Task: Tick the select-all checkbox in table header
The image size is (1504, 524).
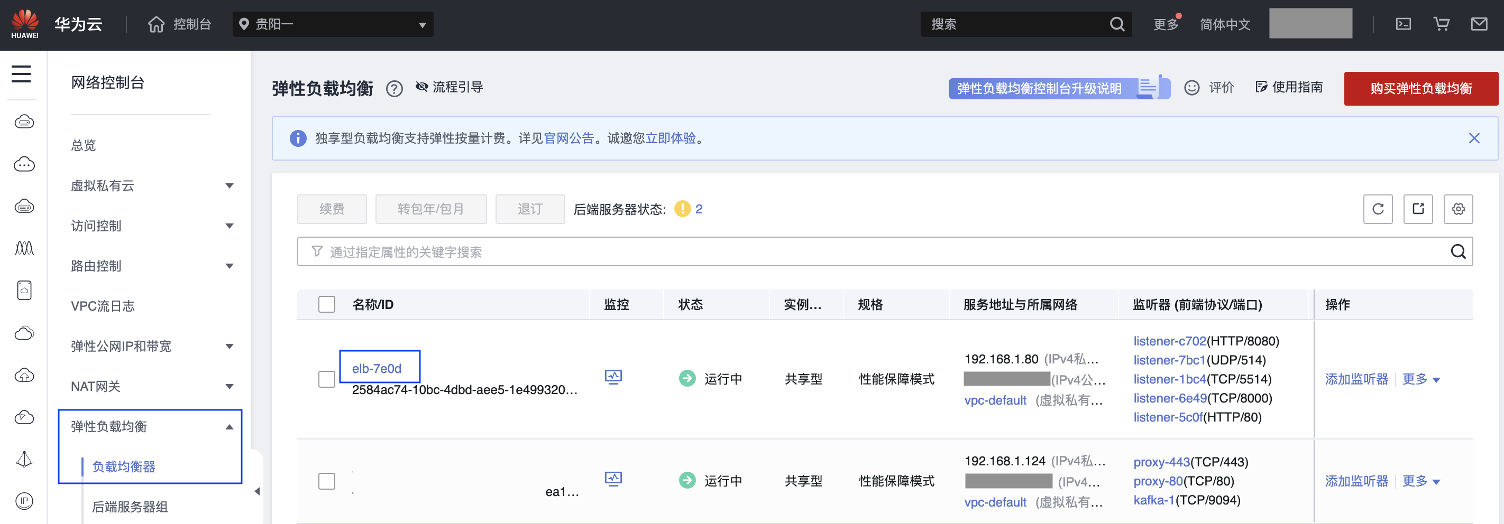Action: tap(327, 304)
